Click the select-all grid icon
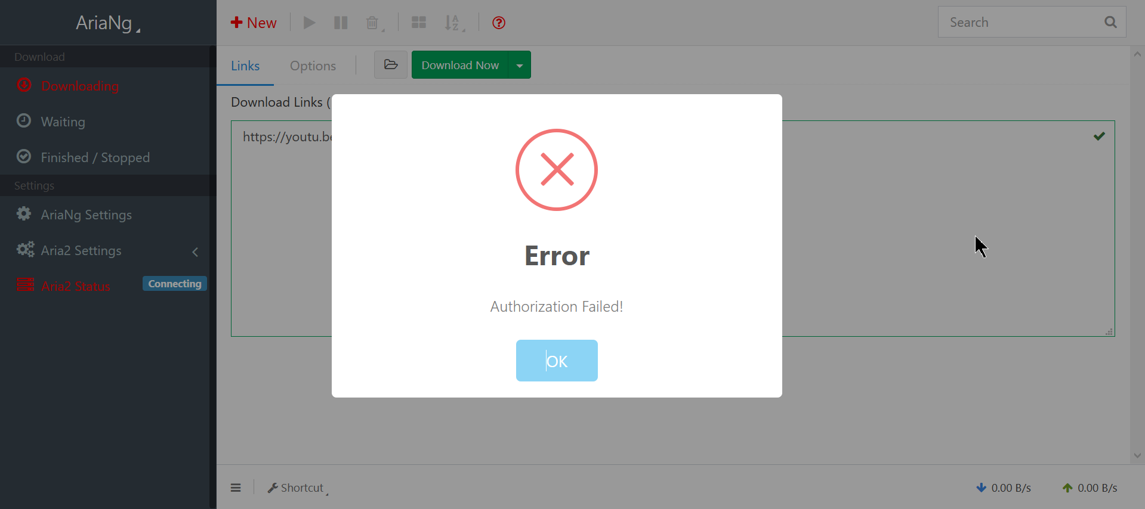The image size is (1145, 509). tap(419, 23)
